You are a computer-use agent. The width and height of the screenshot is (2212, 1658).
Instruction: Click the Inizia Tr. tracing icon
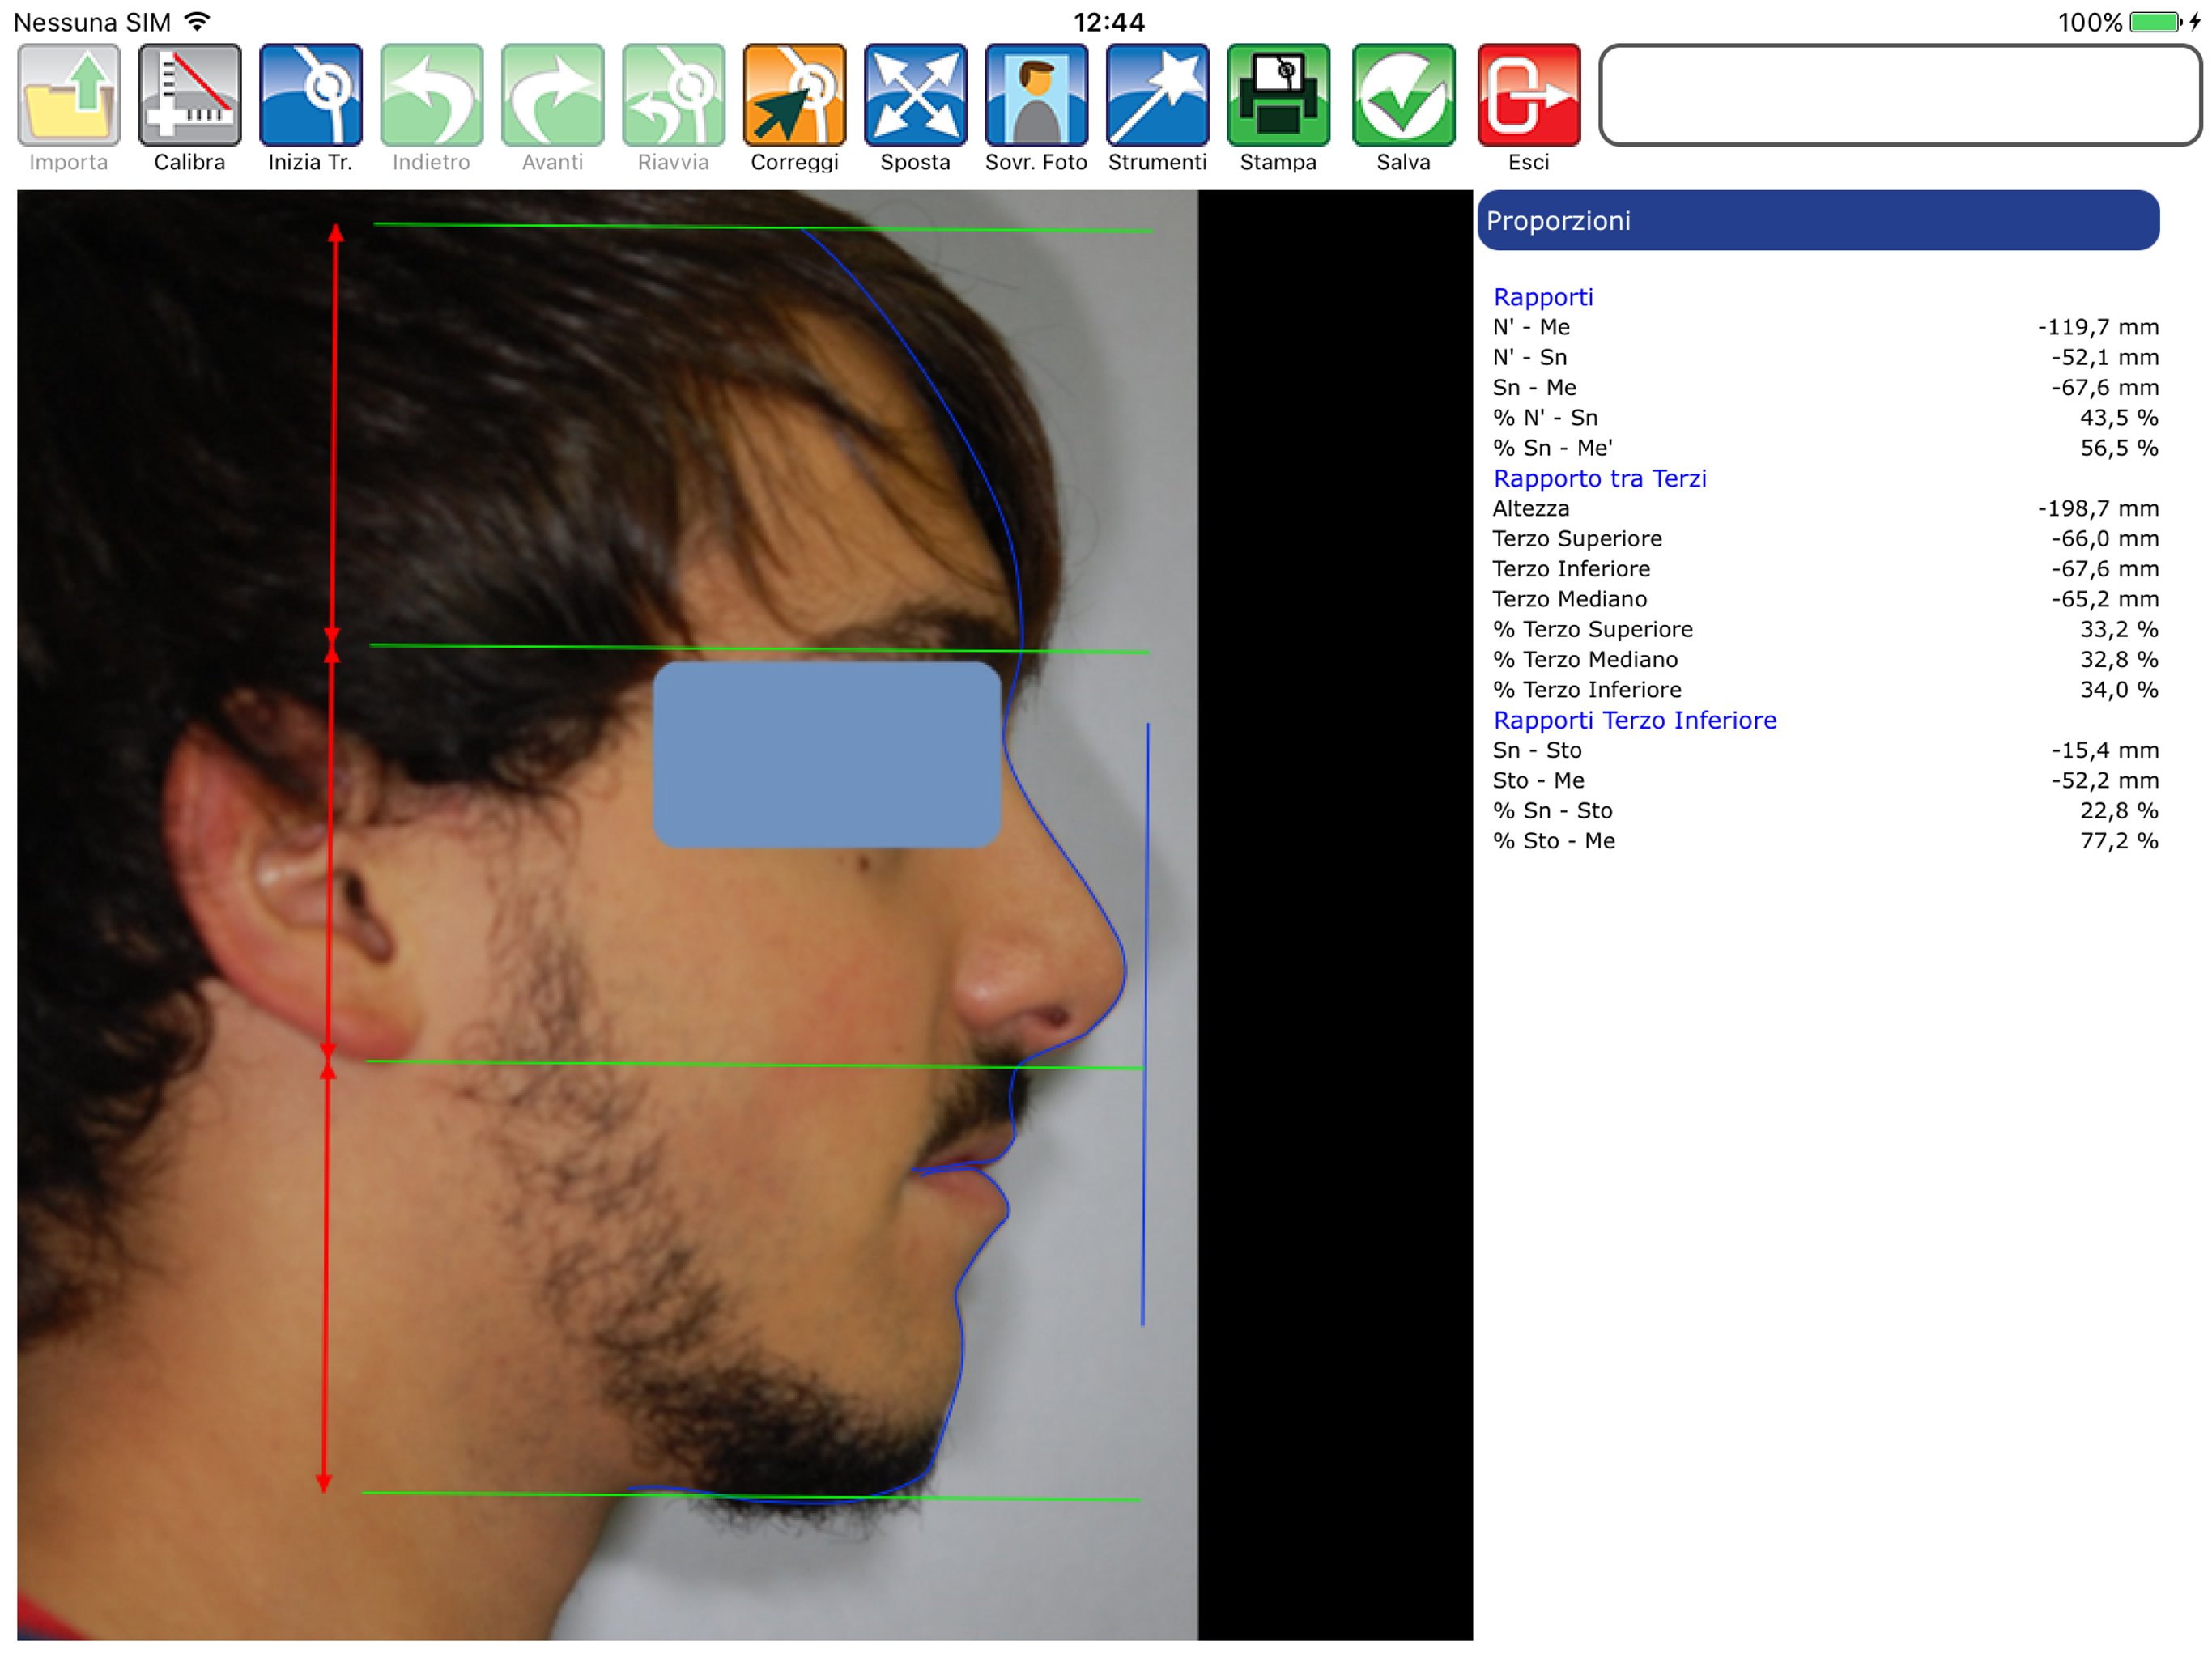pos(310,96)
